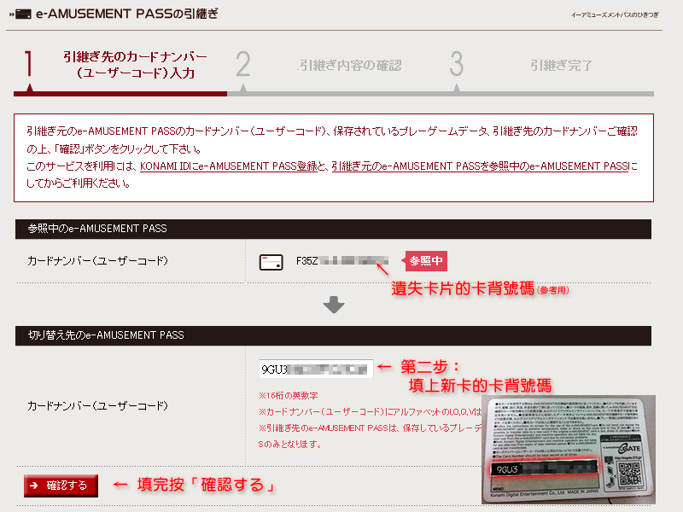The width and height of the screenshot is (683, 512).
Task: Click the gray down arrow between sections
Action: pyautogui.click(x=334, y=305)
